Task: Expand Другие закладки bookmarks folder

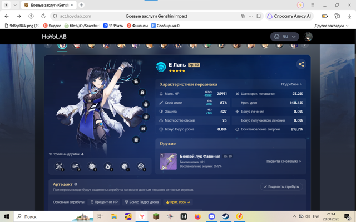Action: 332,26
